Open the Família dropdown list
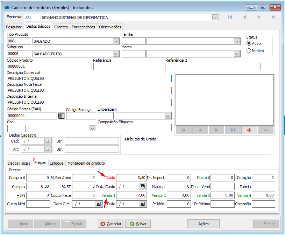This screenshot has width=285, height=235. 236,41
